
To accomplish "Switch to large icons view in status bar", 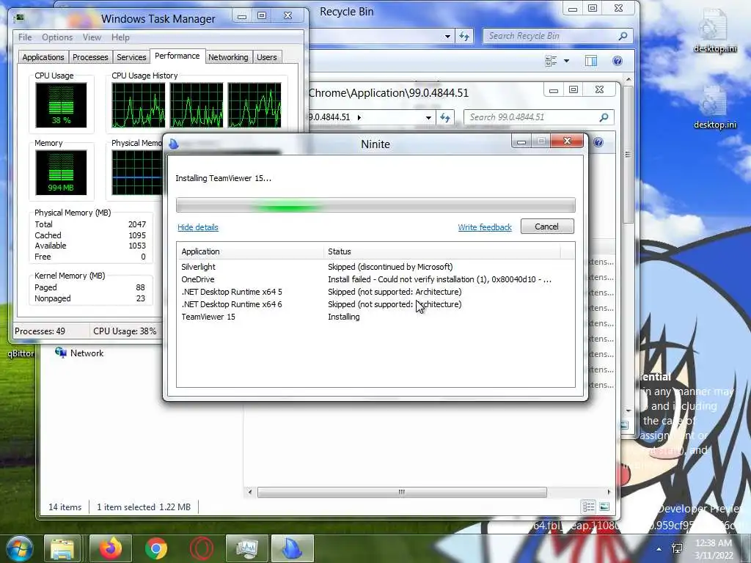I will point(604,507).
